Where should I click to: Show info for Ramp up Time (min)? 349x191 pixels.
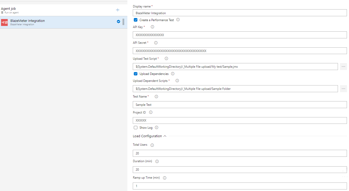coord(165,178)
